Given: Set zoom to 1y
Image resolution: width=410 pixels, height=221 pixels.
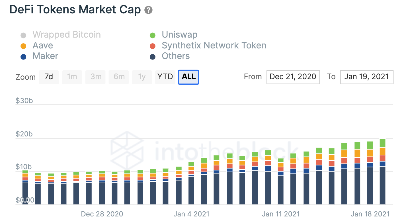Looking at the screenshot, I should pos(142,77).
